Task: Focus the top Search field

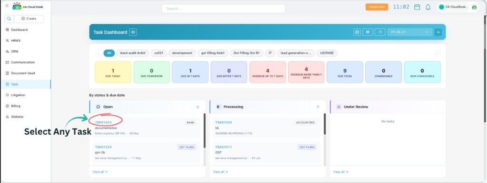Action: pyautogui.click(x=224, y=9)
